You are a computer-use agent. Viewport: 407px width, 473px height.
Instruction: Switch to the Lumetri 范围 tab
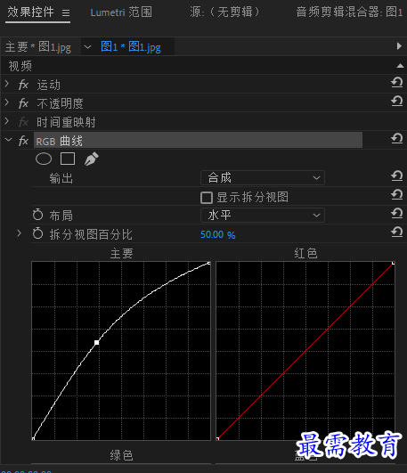[121, 12]
